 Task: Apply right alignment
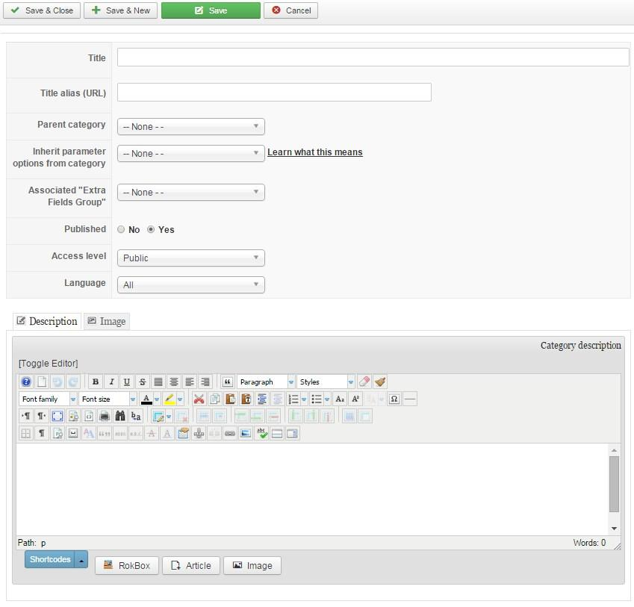(205, 382)
